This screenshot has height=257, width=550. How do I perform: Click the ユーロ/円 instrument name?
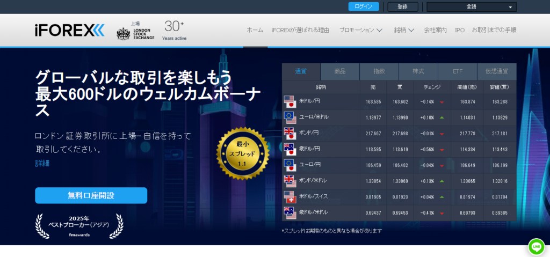coord(310,164)
